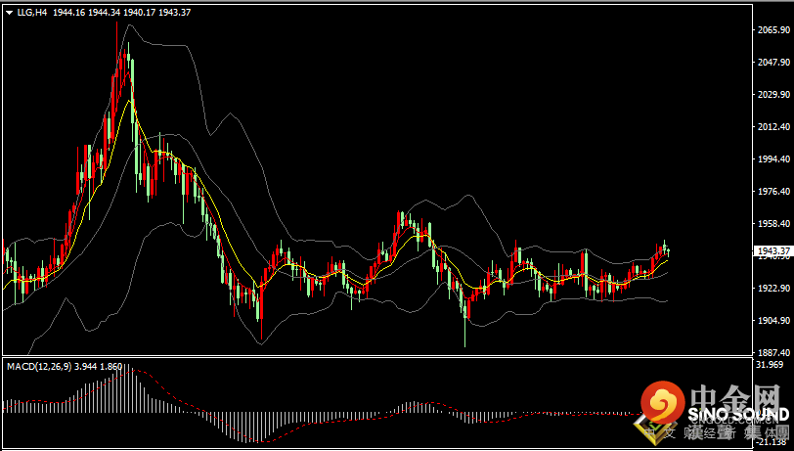Click the current price tag 1943.37
794x451 pixels.
click(x=772, y=251)
